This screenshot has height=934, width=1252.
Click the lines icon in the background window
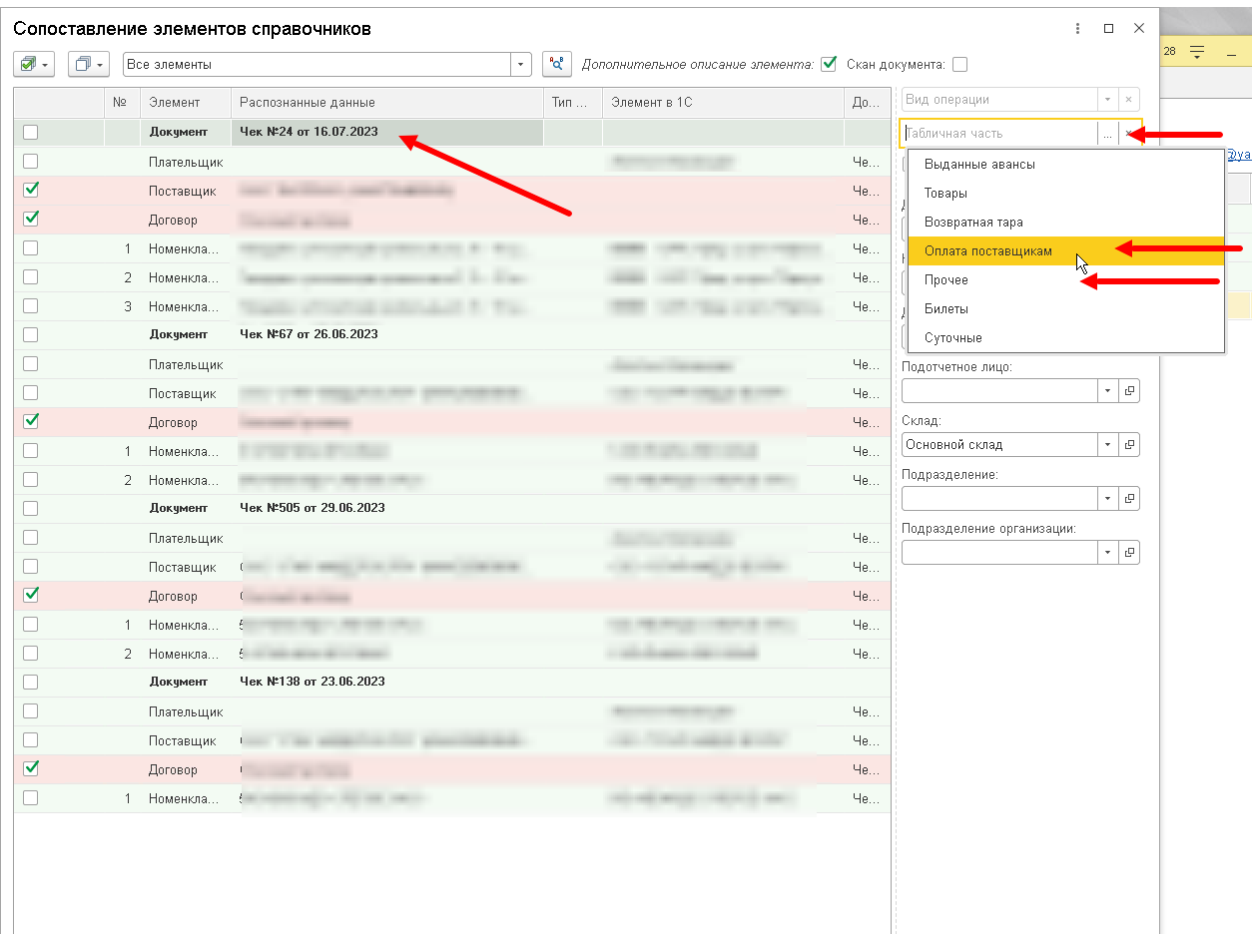tap(1197, 51)
